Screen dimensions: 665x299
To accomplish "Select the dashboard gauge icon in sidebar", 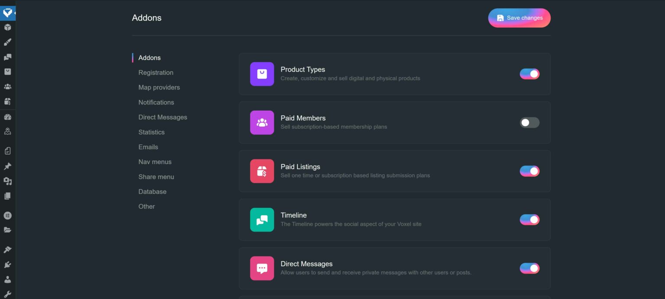I will [7, 116].
